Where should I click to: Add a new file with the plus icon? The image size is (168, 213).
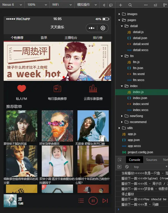coord(121,5)
